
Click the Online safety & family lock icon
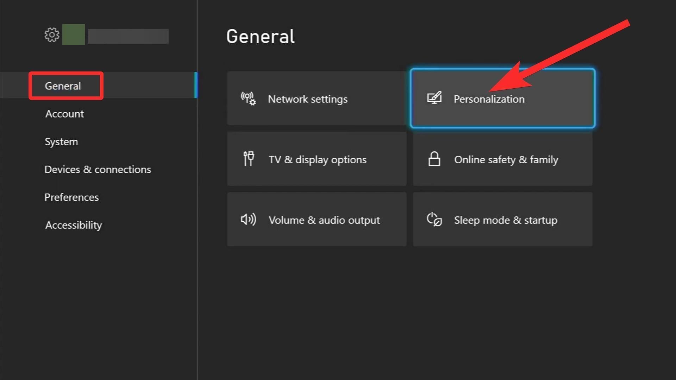pos(434,159)
